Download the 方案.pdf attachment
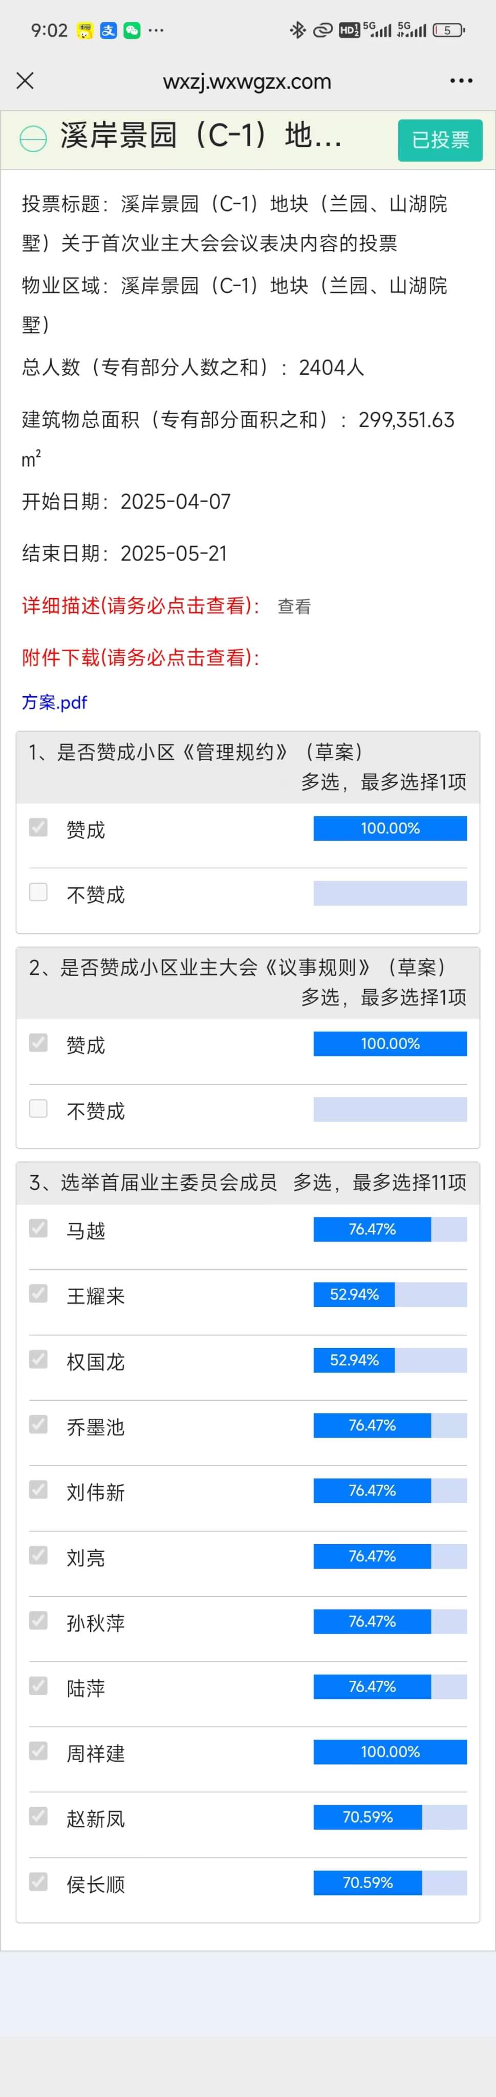This screenshot has height=2097, width=496. (x=55, y=702)
